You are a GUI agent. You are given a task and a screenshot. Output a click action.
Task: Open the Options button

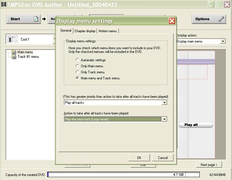[209, 19]
